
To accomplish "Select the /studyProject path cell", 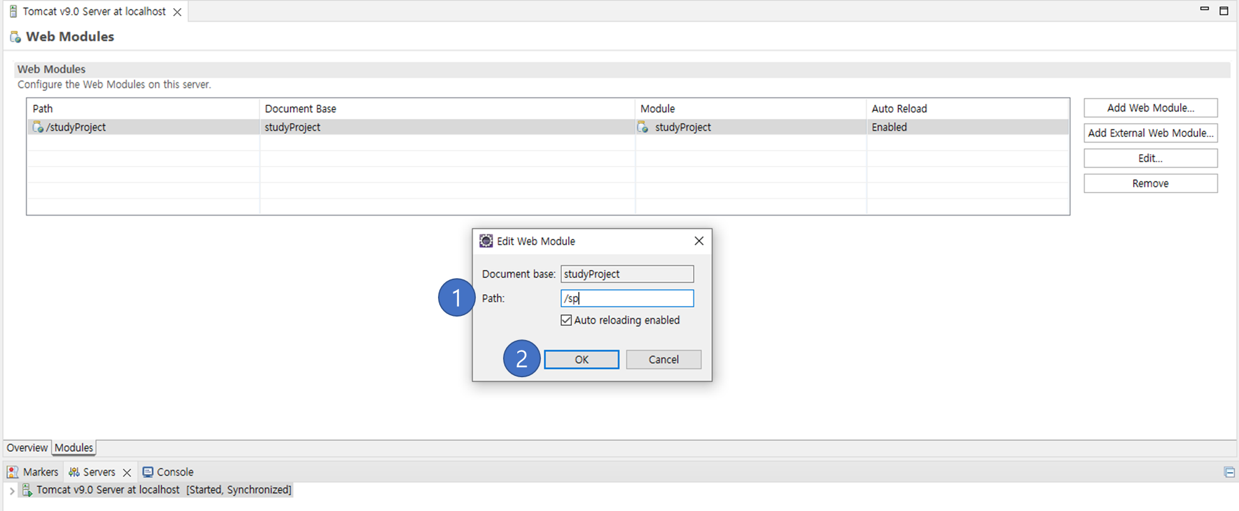I will coord(143,127).
